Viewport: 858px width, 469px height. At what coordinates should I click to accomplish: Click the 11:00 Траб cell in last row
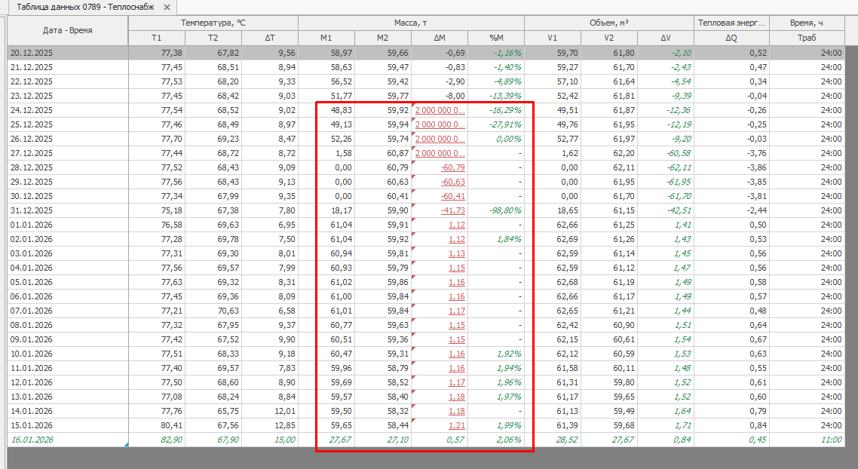tap(831, 440)
